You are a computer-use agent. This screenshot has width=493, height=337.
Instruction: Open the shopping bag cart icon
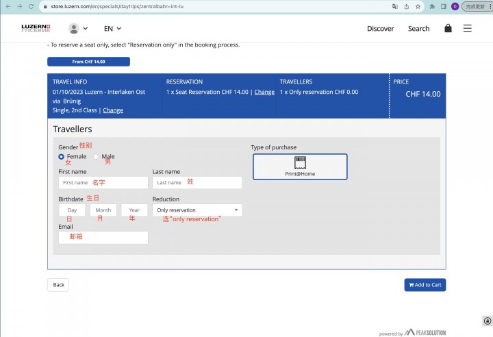coord(448,28)
